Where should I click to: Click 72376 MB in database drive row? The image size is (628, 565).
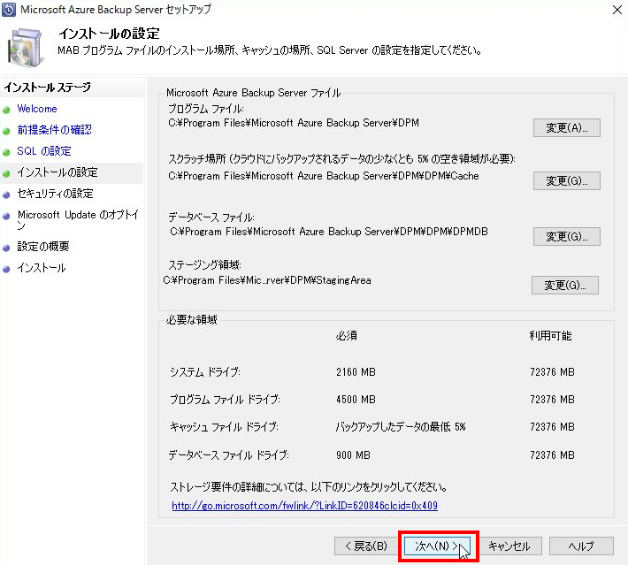[x=552, y=454]
